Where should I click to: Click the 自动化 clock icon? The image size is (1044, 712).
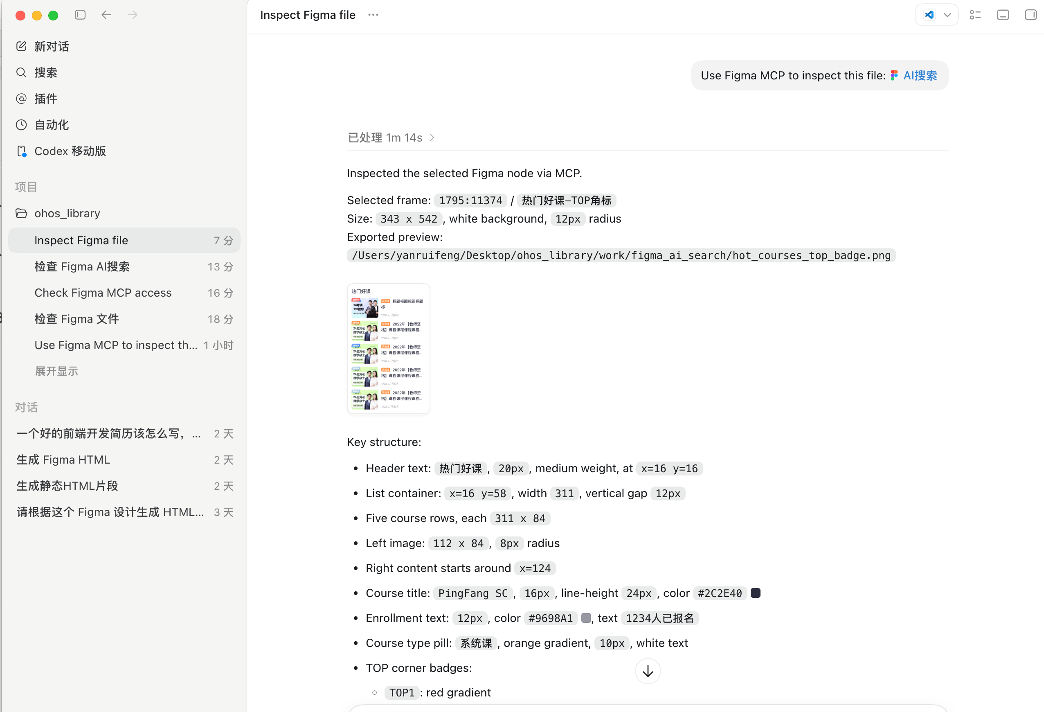21,125
